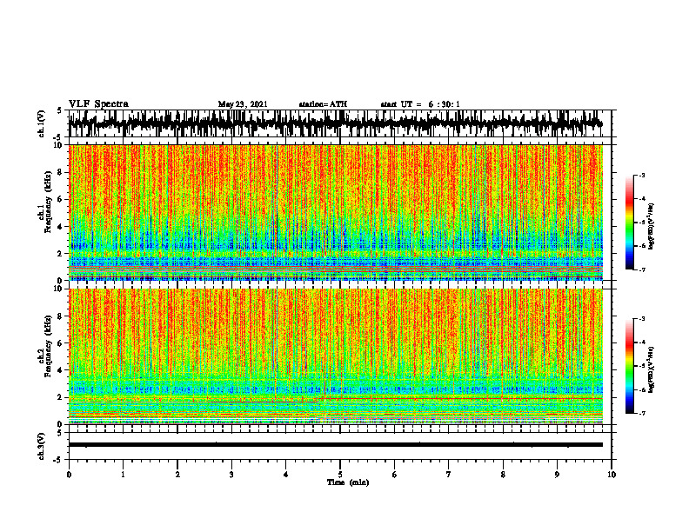Click the "VLF Spectra" title text
This screenshot has width=689, height=532.
(98, 104)
